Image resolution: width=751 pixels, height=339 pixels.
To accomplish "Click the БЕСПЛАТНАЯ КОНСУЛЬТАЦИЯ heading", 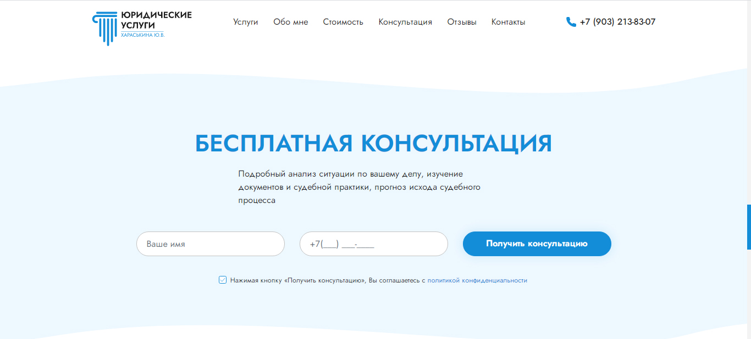I will [x=373, y=143].
